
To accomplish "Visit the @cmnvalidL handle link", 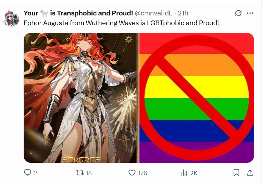I will 154,13.
